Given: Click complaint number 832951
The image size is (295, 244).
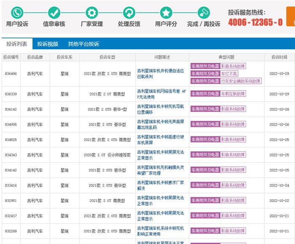Looking at the screenshot, I should click(x=11, y=201).
